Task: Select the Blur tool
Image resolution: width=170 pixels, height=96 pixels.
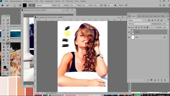Action: (x=4, y=53)
